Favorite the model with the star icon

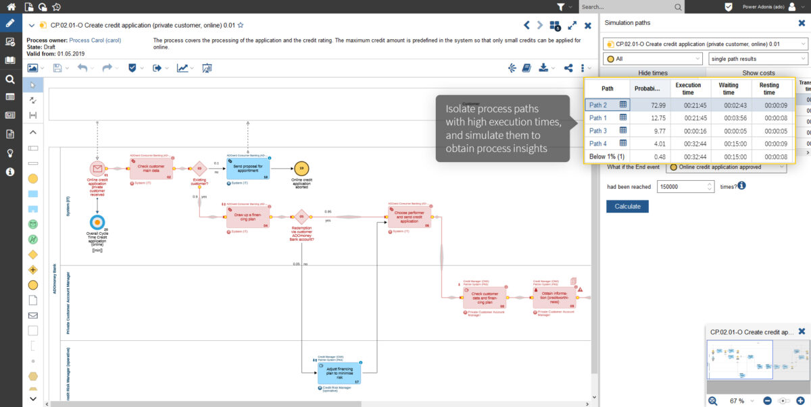(x=241, y=25)
